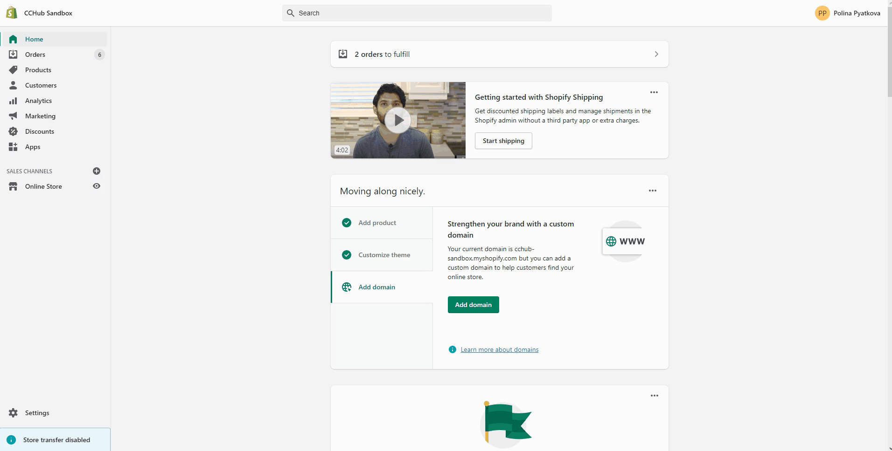This screenshot has width=892, height=451.
Task: Select the completed Add product step
Action: pyautogui.click(x=377, y=223)
